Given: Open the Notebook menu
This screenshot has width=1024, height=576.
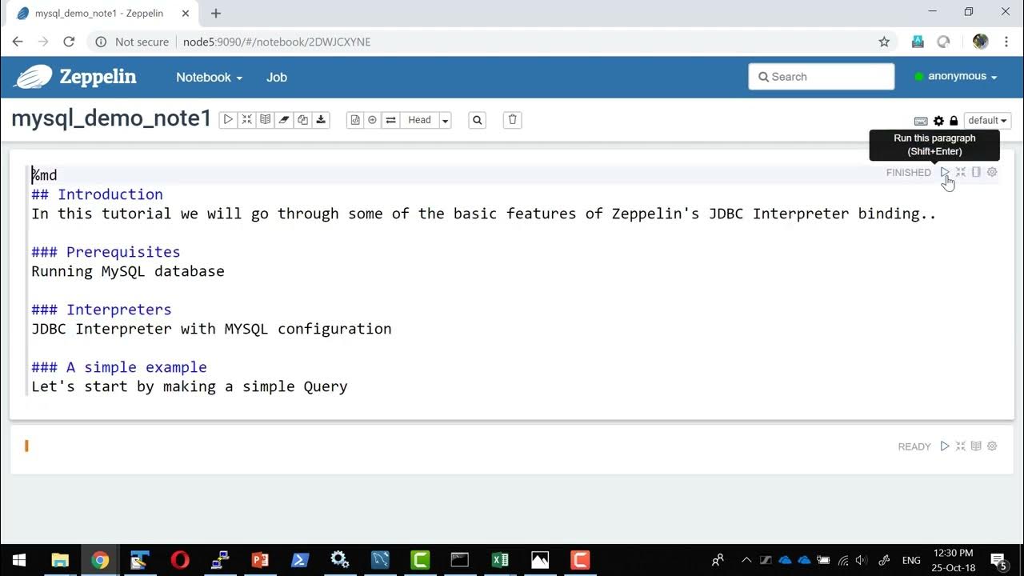Looking at the screenshot, I should (x=209, y=77).
